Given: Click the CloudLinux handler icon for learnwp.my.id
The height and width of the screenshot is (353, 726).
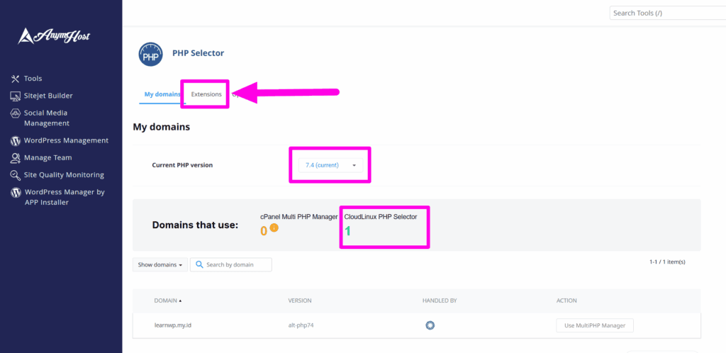Looking at the screenshot, I should [430, 325].
